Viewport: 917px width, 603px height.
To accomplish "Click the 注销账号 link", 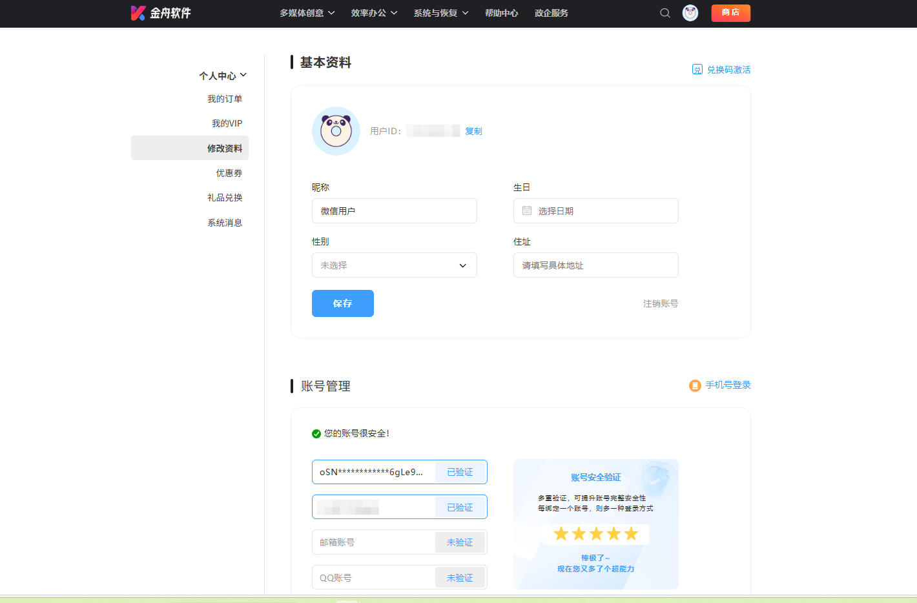I will click(x=660, y=303).
